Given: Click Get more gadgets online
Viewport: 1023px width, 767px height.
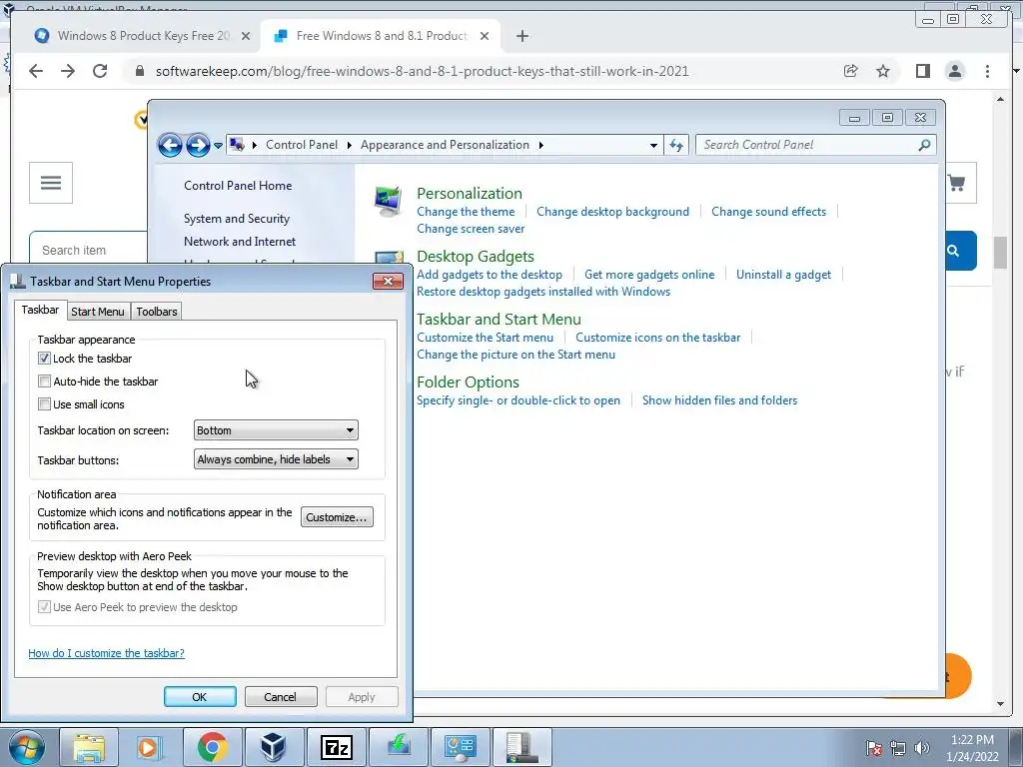Looking at the screenshot, I should [x=649, y=275].
